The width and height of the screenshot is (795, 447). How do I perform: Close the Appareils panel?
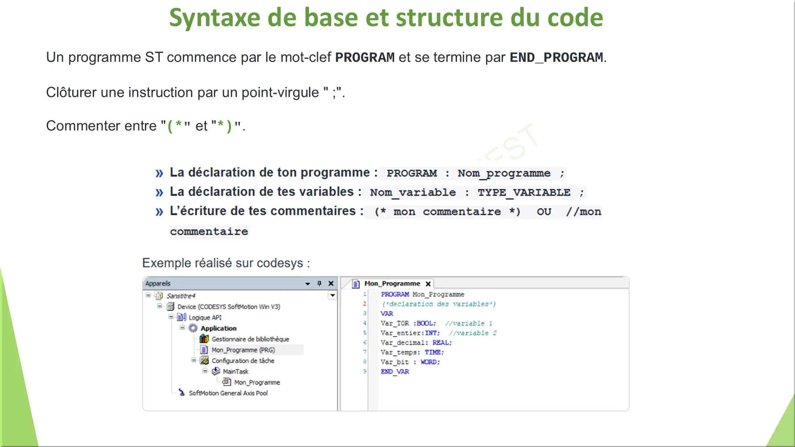(331, 283)
